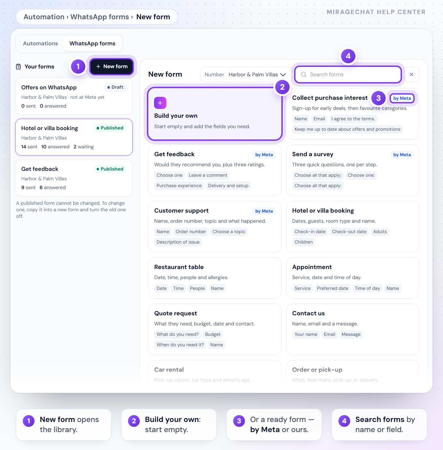Pick the Hotel or villa booking template
Screen dimensions: 443x450
(353, 227)
